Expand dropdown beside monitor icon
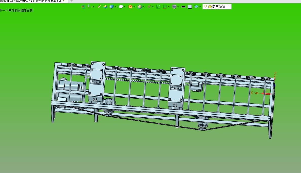The height and width of the screenshot is (173, 301). pos(178,7)
